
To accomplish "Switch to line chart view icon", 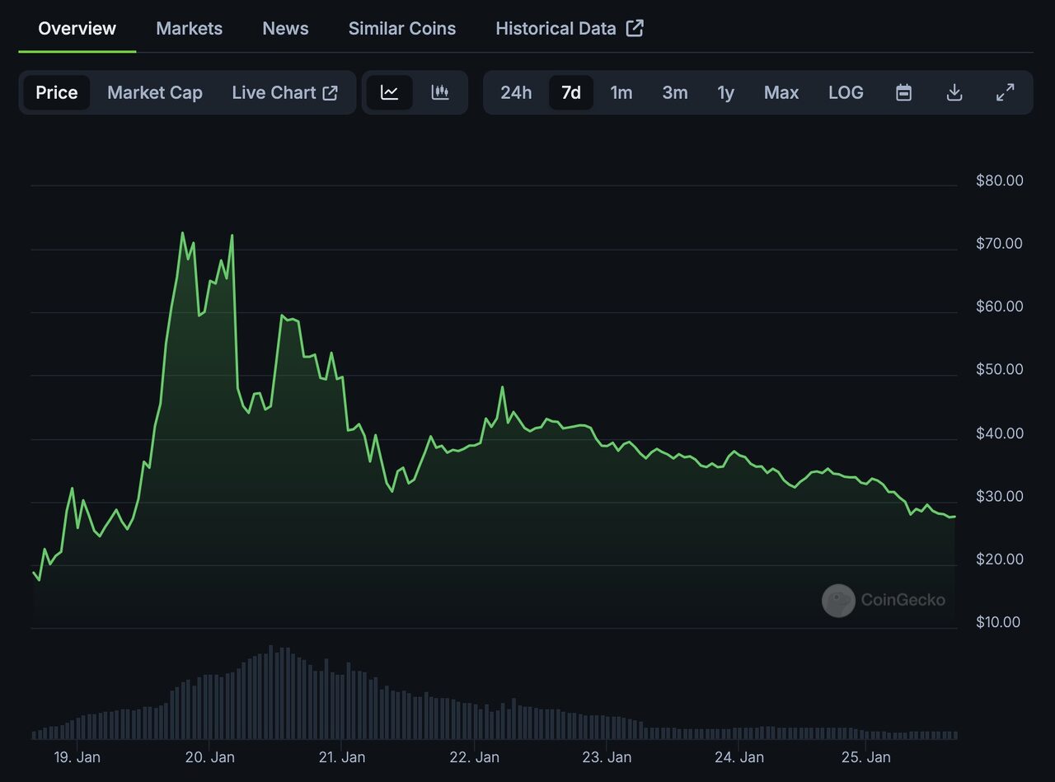I will 390,92.
